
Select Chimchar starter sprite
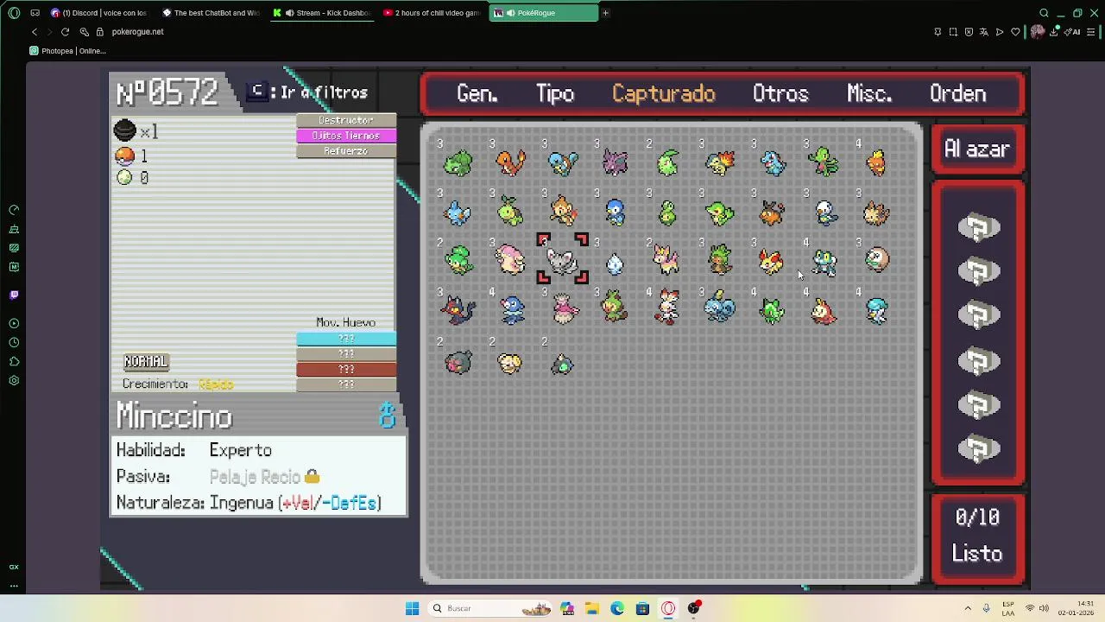point(563,212)
